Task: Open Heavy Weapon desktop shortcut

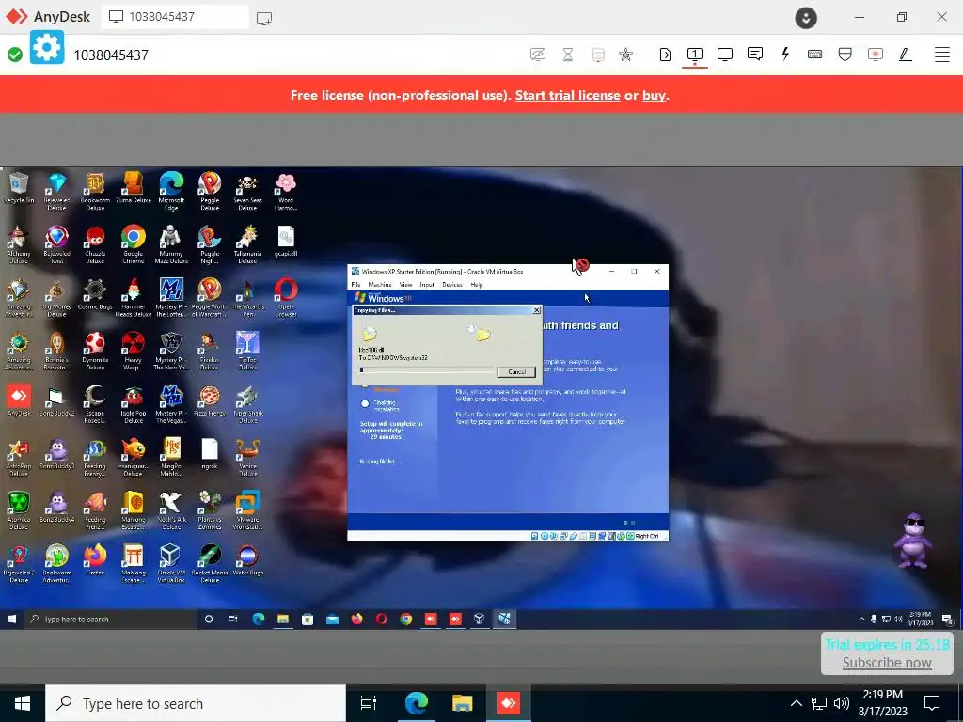Action: pos(134,352)
